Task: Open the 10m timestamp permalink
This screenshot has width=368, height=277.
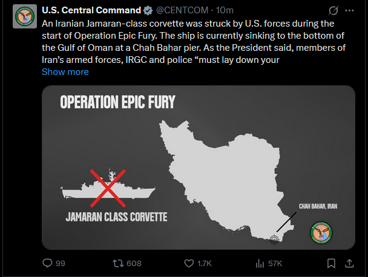Action: (x=224, y=11)
